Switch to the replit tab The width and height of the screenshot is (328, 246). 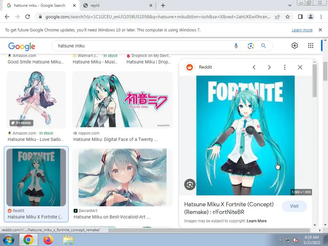(117, 5)
